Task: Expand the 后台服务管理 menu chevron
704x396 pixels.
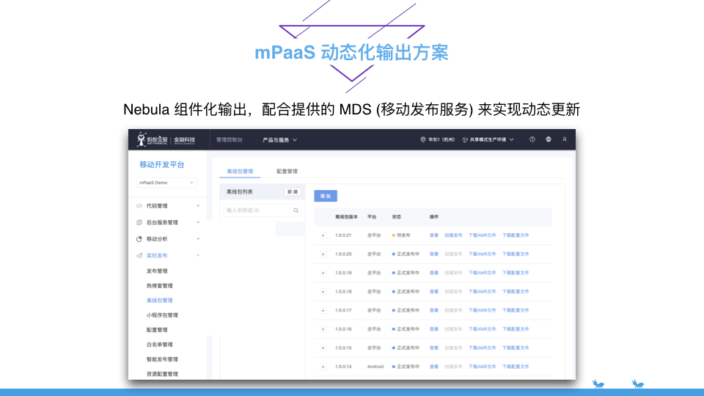Action: pos(198,223)
